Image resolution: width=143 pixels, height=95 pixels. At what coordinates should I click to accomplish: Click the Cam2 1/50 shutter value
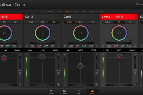click(42, 50)
